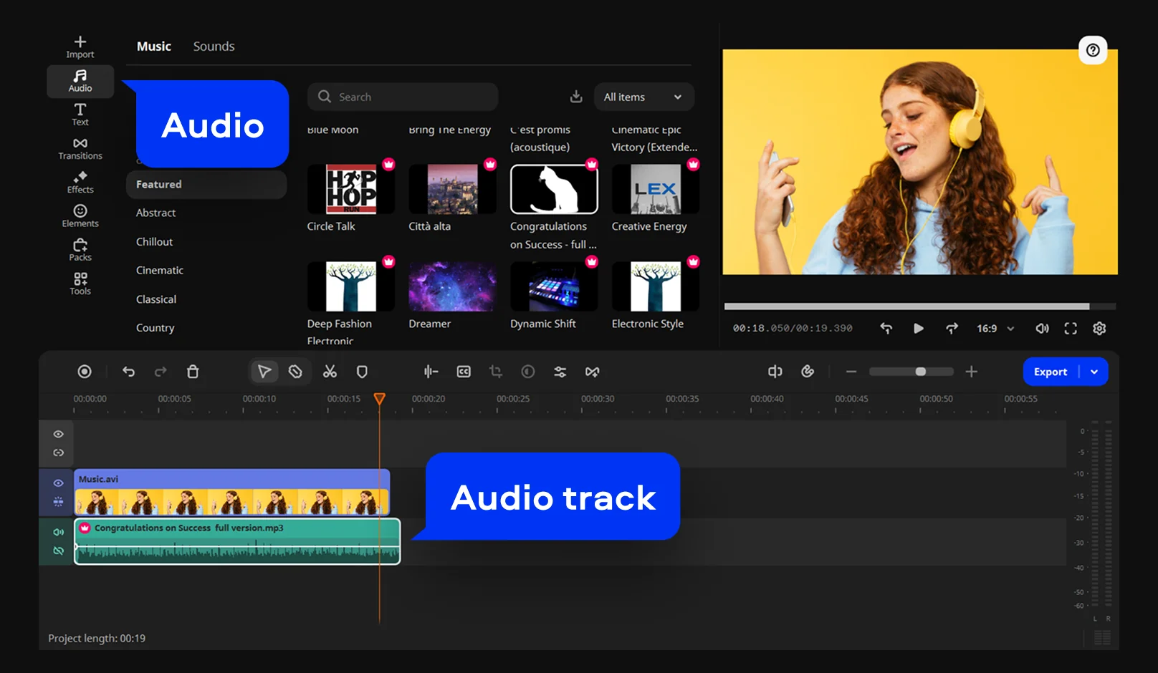
Task: Click the Import plus icon
Action: (80, 42)
